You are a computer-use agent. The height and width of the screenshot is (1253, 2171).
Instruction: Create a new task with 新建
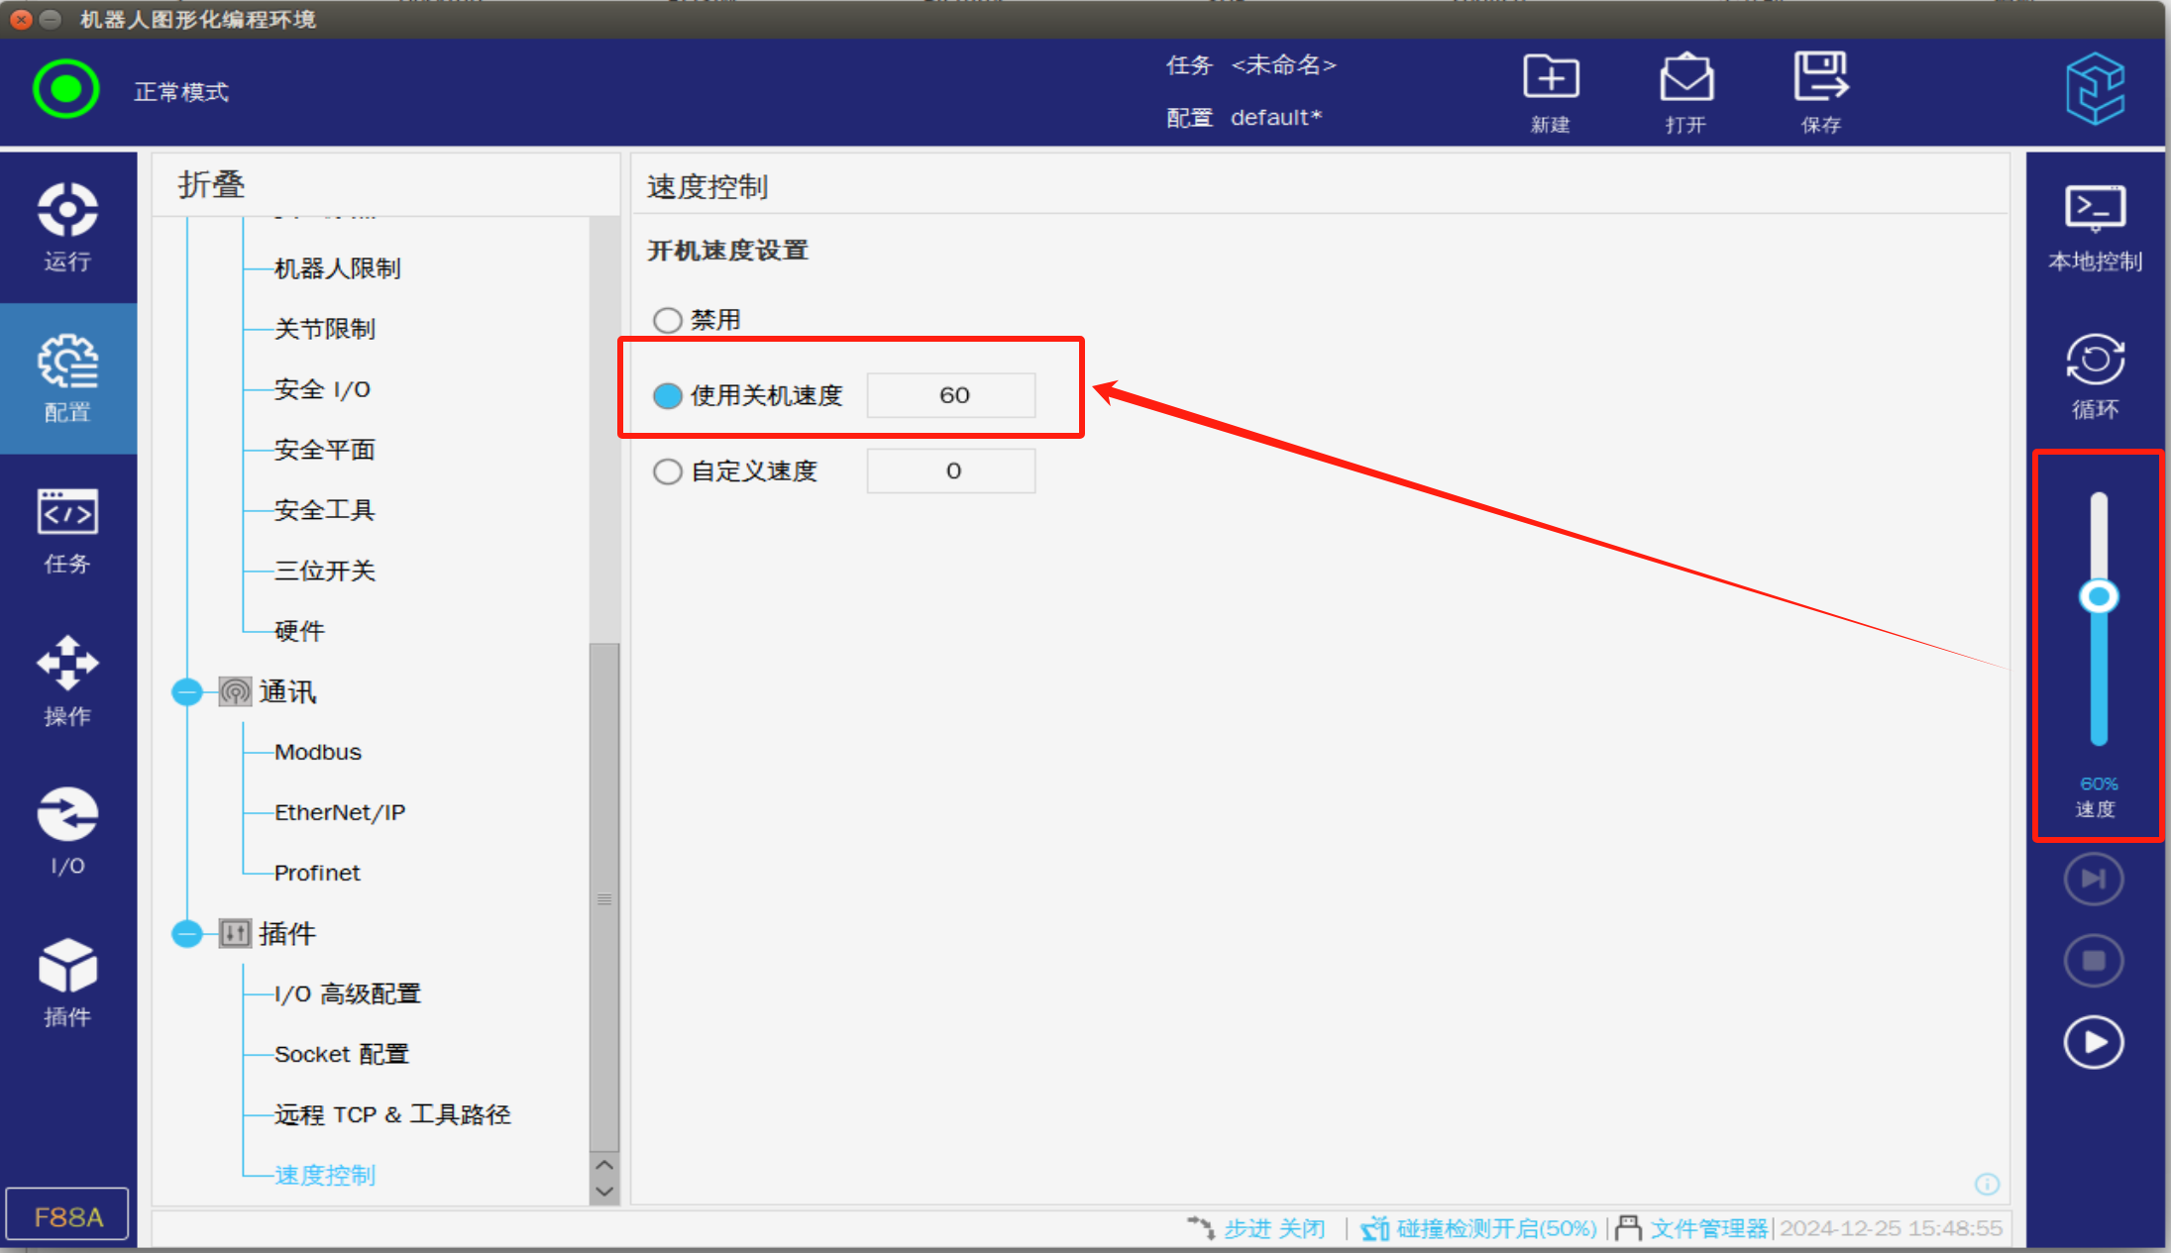click(x=1551, y=93)
